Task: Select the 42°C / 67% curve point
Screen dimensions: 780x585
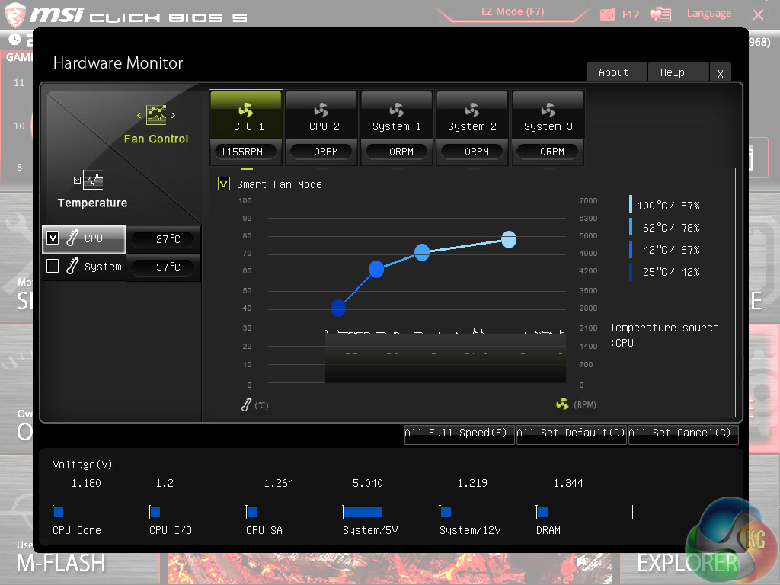Action: 376,269
